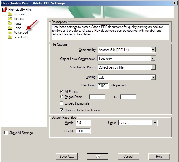
Task: Open the Compatibility dropdown
Action: [127, 50]
